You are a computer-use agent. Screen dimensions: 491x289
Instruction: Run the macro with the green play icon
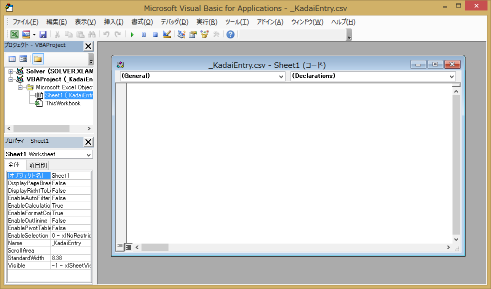(x=132, y=34)
